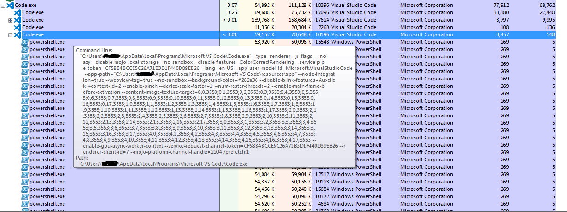Viewport: 567px width, 212px height.
Task: Expand the Code.exe node with PID 17624
Action: (x=10, y=20)
